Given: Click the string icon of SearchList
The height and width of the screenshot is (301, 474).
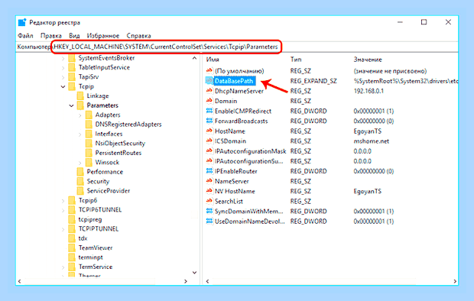Looking at the screenshot, I should (x=209, y=201).
